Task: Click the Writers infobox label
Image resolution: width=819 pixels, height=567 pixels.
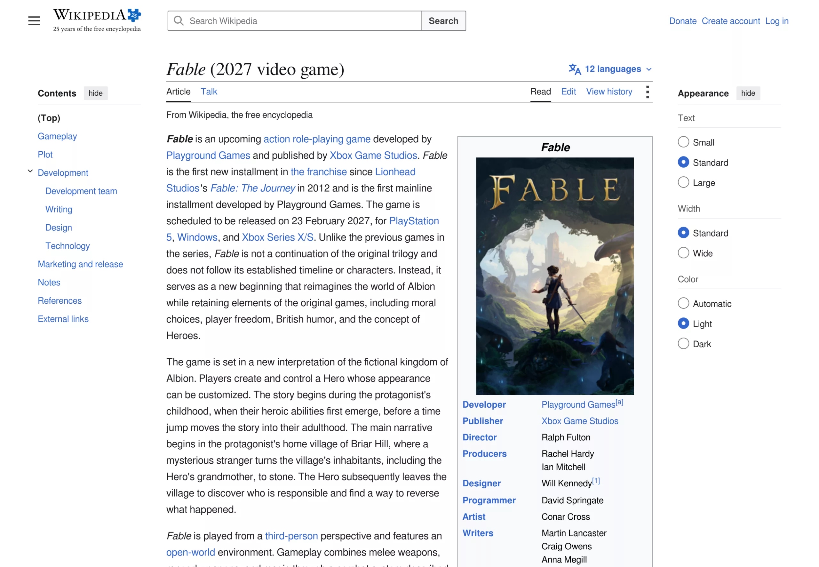Action: [x=478, y=533]
